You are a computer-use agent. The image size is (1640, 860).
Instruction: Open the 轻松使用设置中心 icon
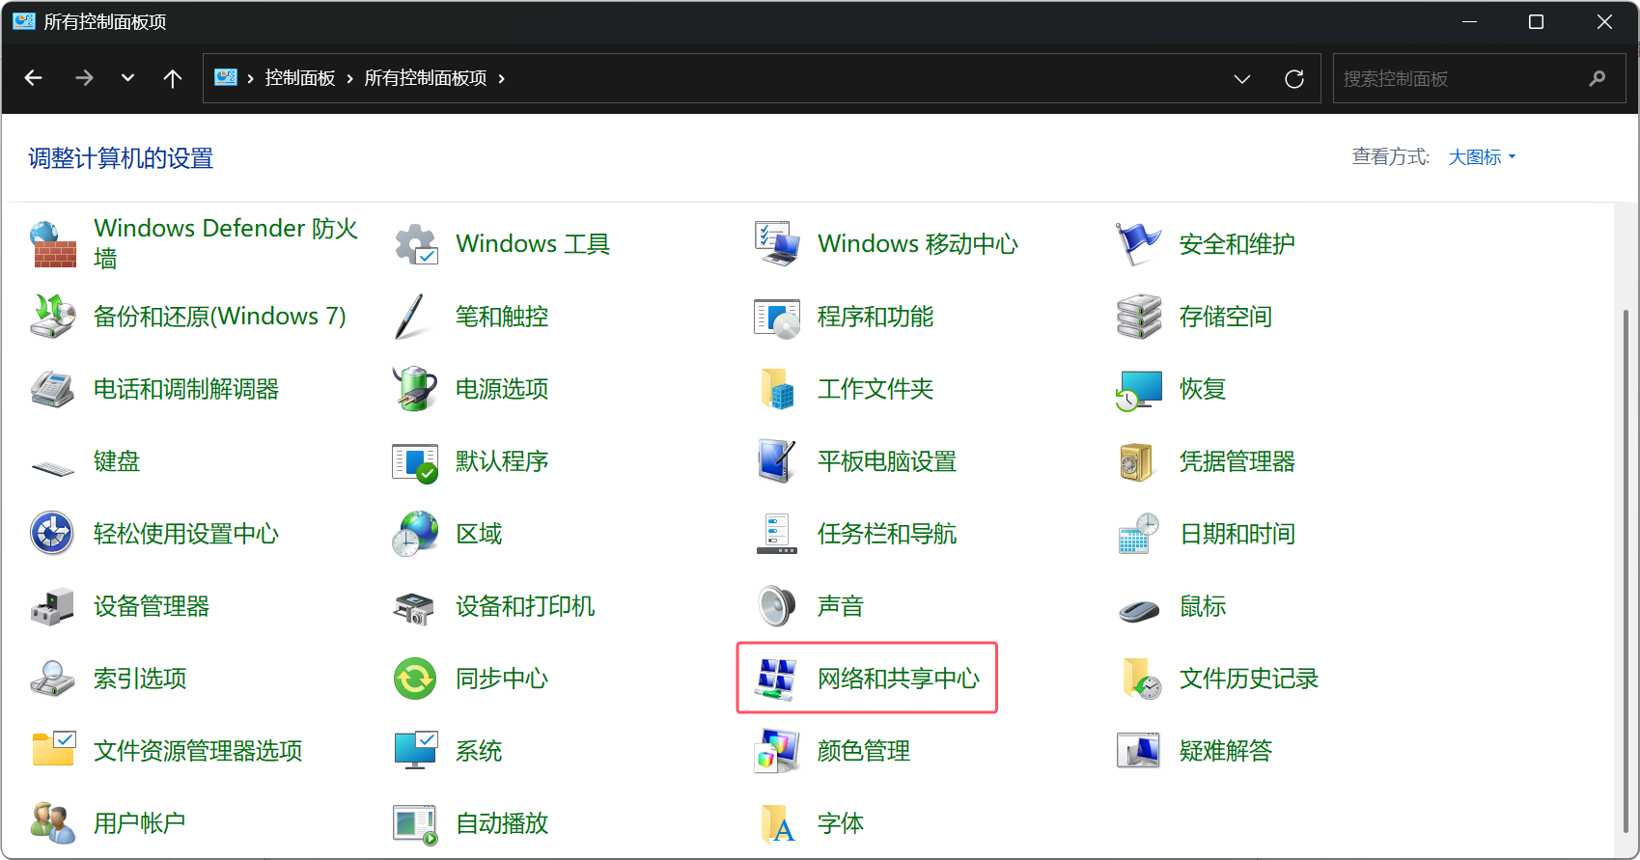53,534
